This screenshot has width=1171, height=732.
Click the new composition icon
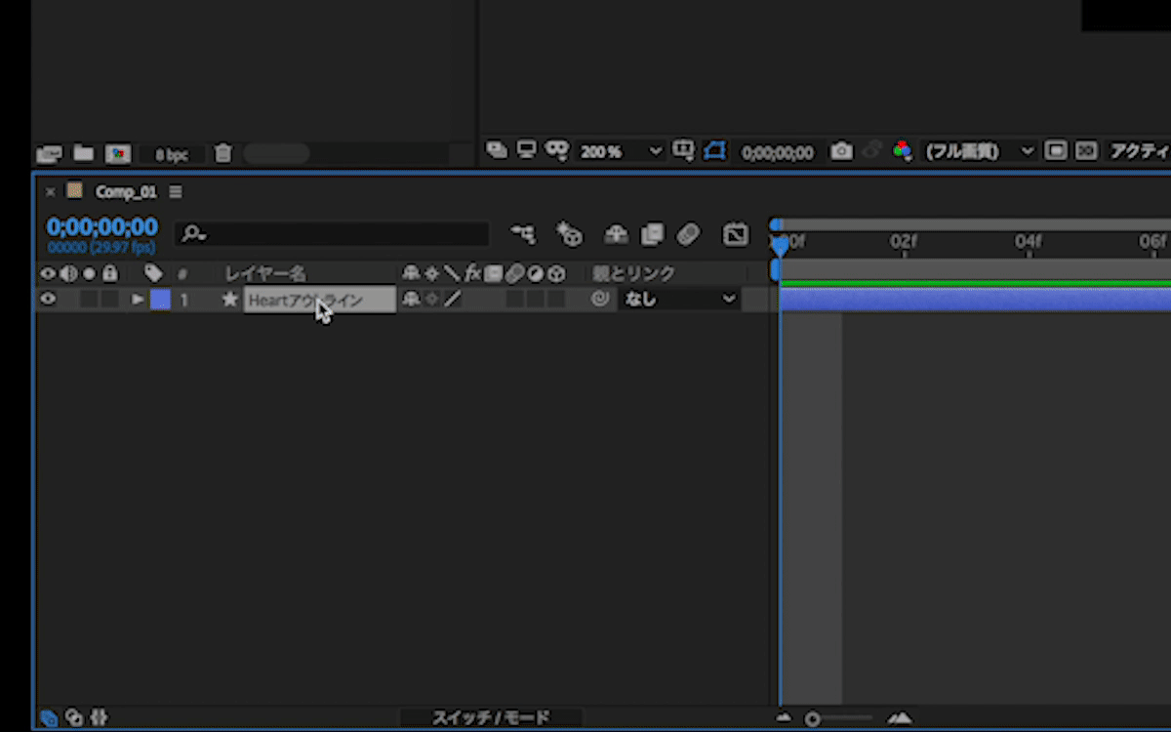(117, 153)
